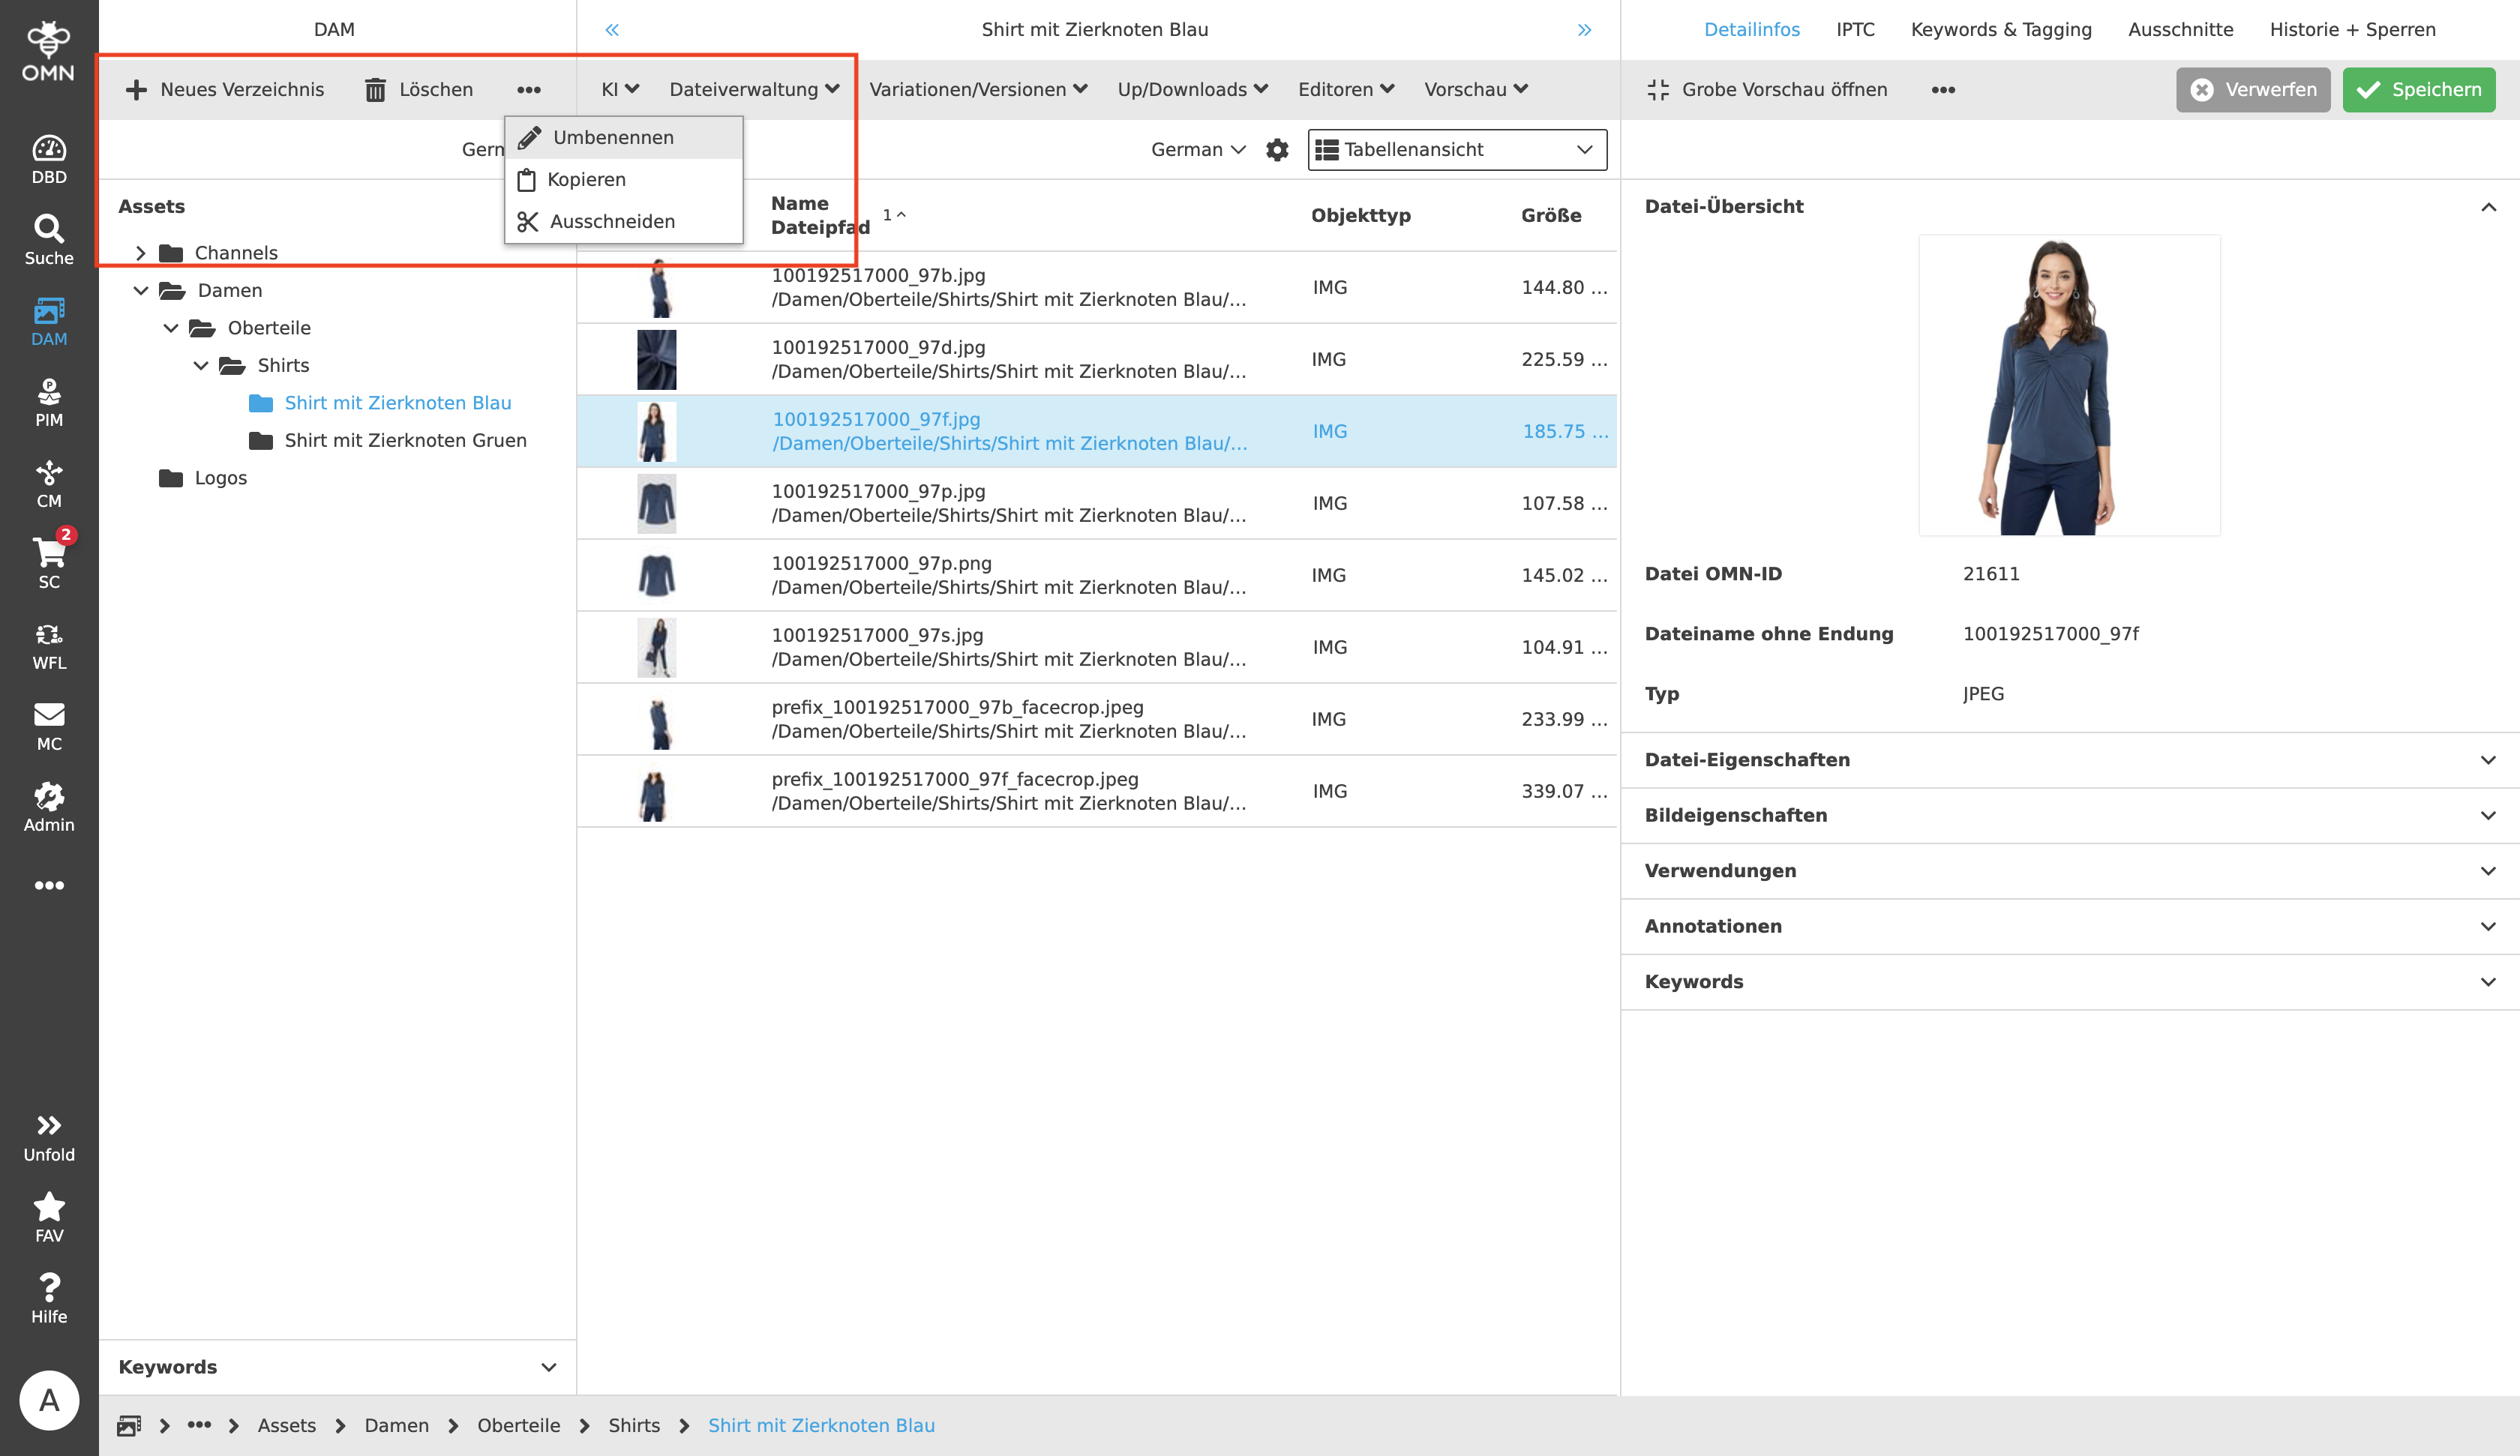
Task: Open the WFL workflow module
Action: [48, 642]
